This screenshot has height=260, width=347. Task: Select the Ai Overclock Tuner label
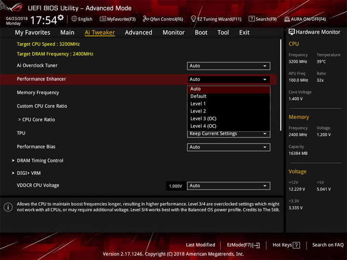coord(37,65)
